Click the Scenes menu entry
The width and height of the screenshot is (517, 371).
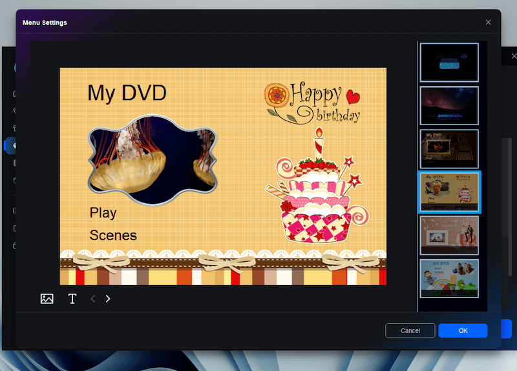tap(113, 236)
